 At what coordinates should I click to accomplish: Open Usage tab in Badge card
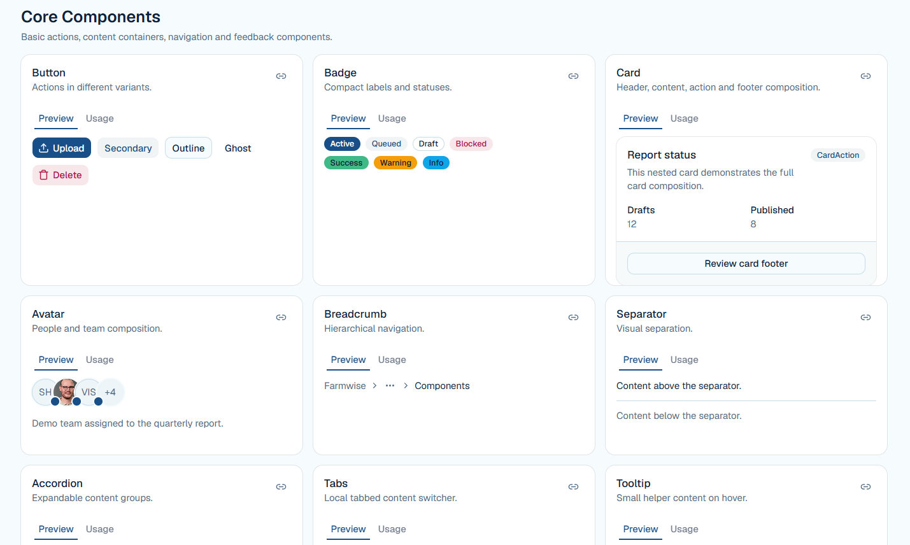click(392, 118)
